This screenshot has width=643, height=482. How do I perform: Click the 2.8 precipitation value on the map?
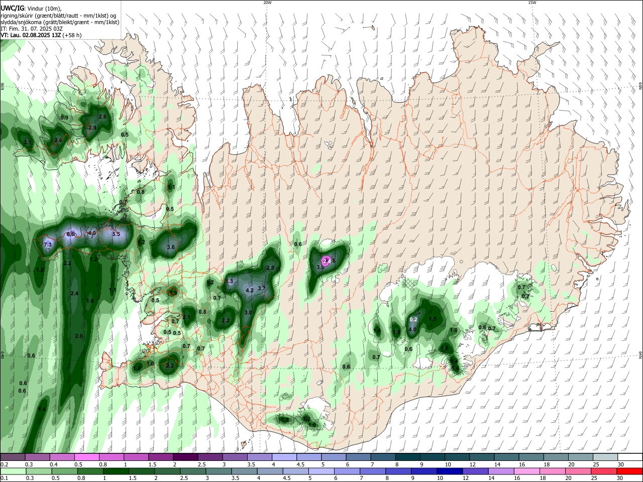coord(270,268)
